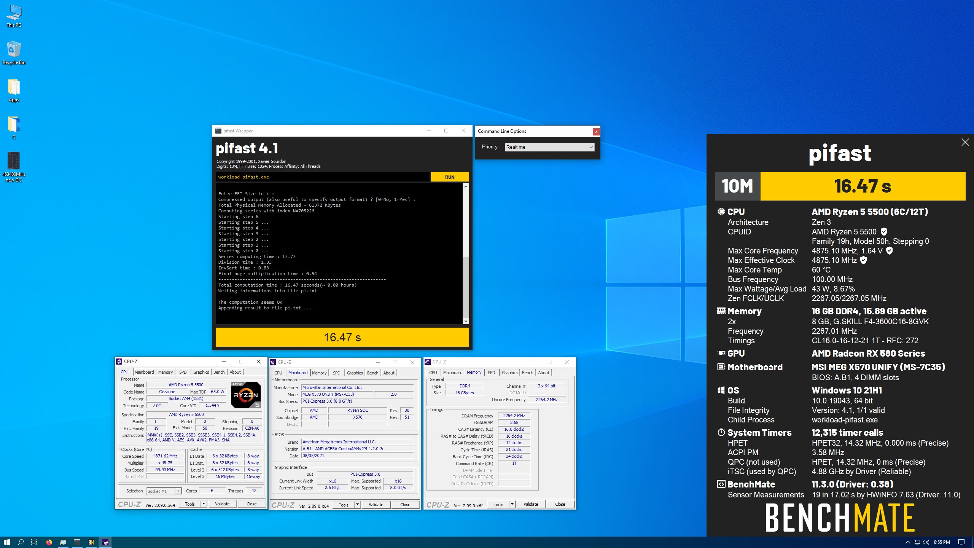Image resolution: width=974 pixels, height=548 pixels.
Task: Click Validate in CPU-Z Memory window
Action: point(531,504)
